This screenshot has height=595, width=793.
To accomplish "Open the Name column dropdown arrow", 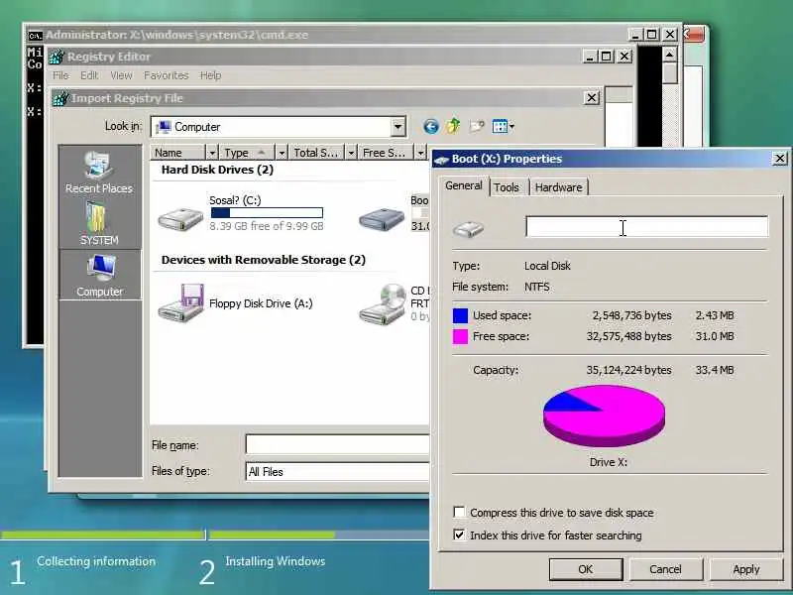I will (x=212, y=153).
